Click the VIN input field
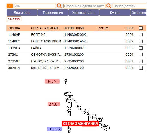The image size is (153, 138). pyautogui.click(x=35, y=6)
